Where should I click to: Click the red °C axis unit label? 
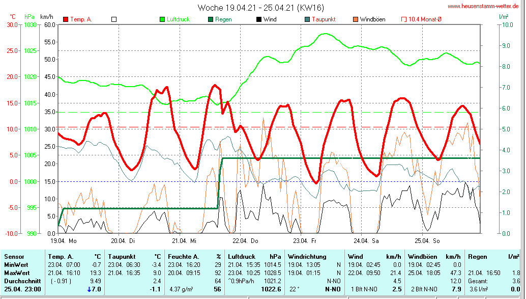pyautogui.click(x=12, y=17)
